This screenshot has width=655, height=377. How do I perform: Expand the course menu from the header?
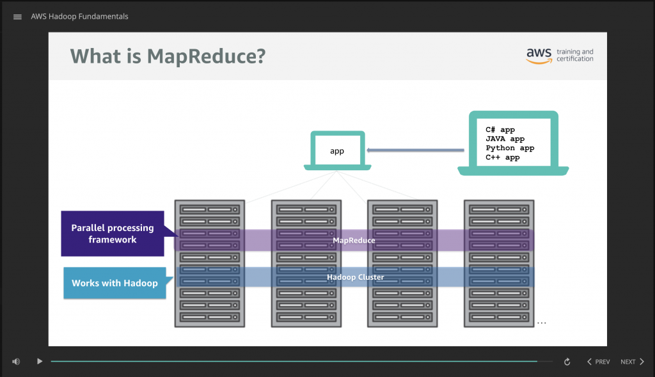pos(17,17)
